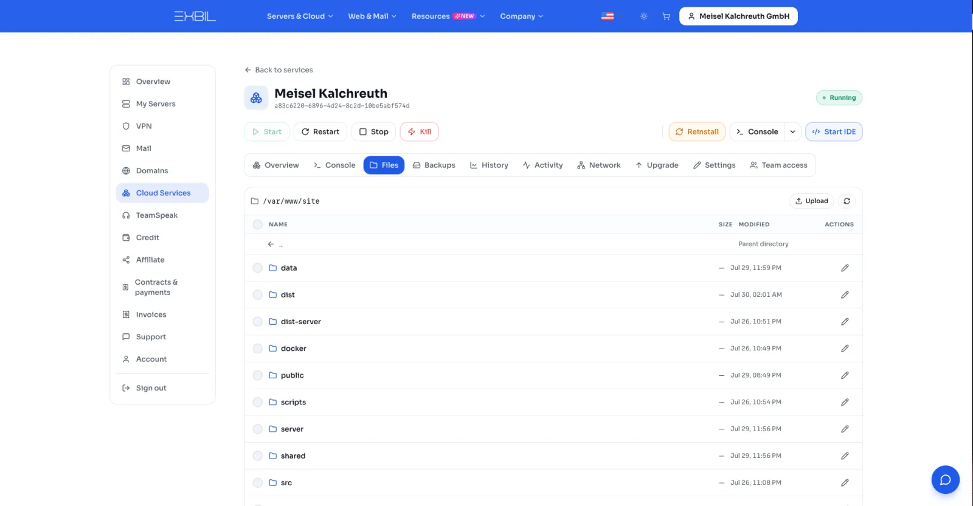Edit the src folder pencil icon

point(845,482)
